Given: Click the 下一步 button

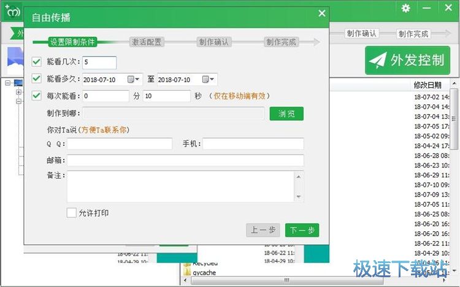Looking at the screenshot, I should [302, 230].
